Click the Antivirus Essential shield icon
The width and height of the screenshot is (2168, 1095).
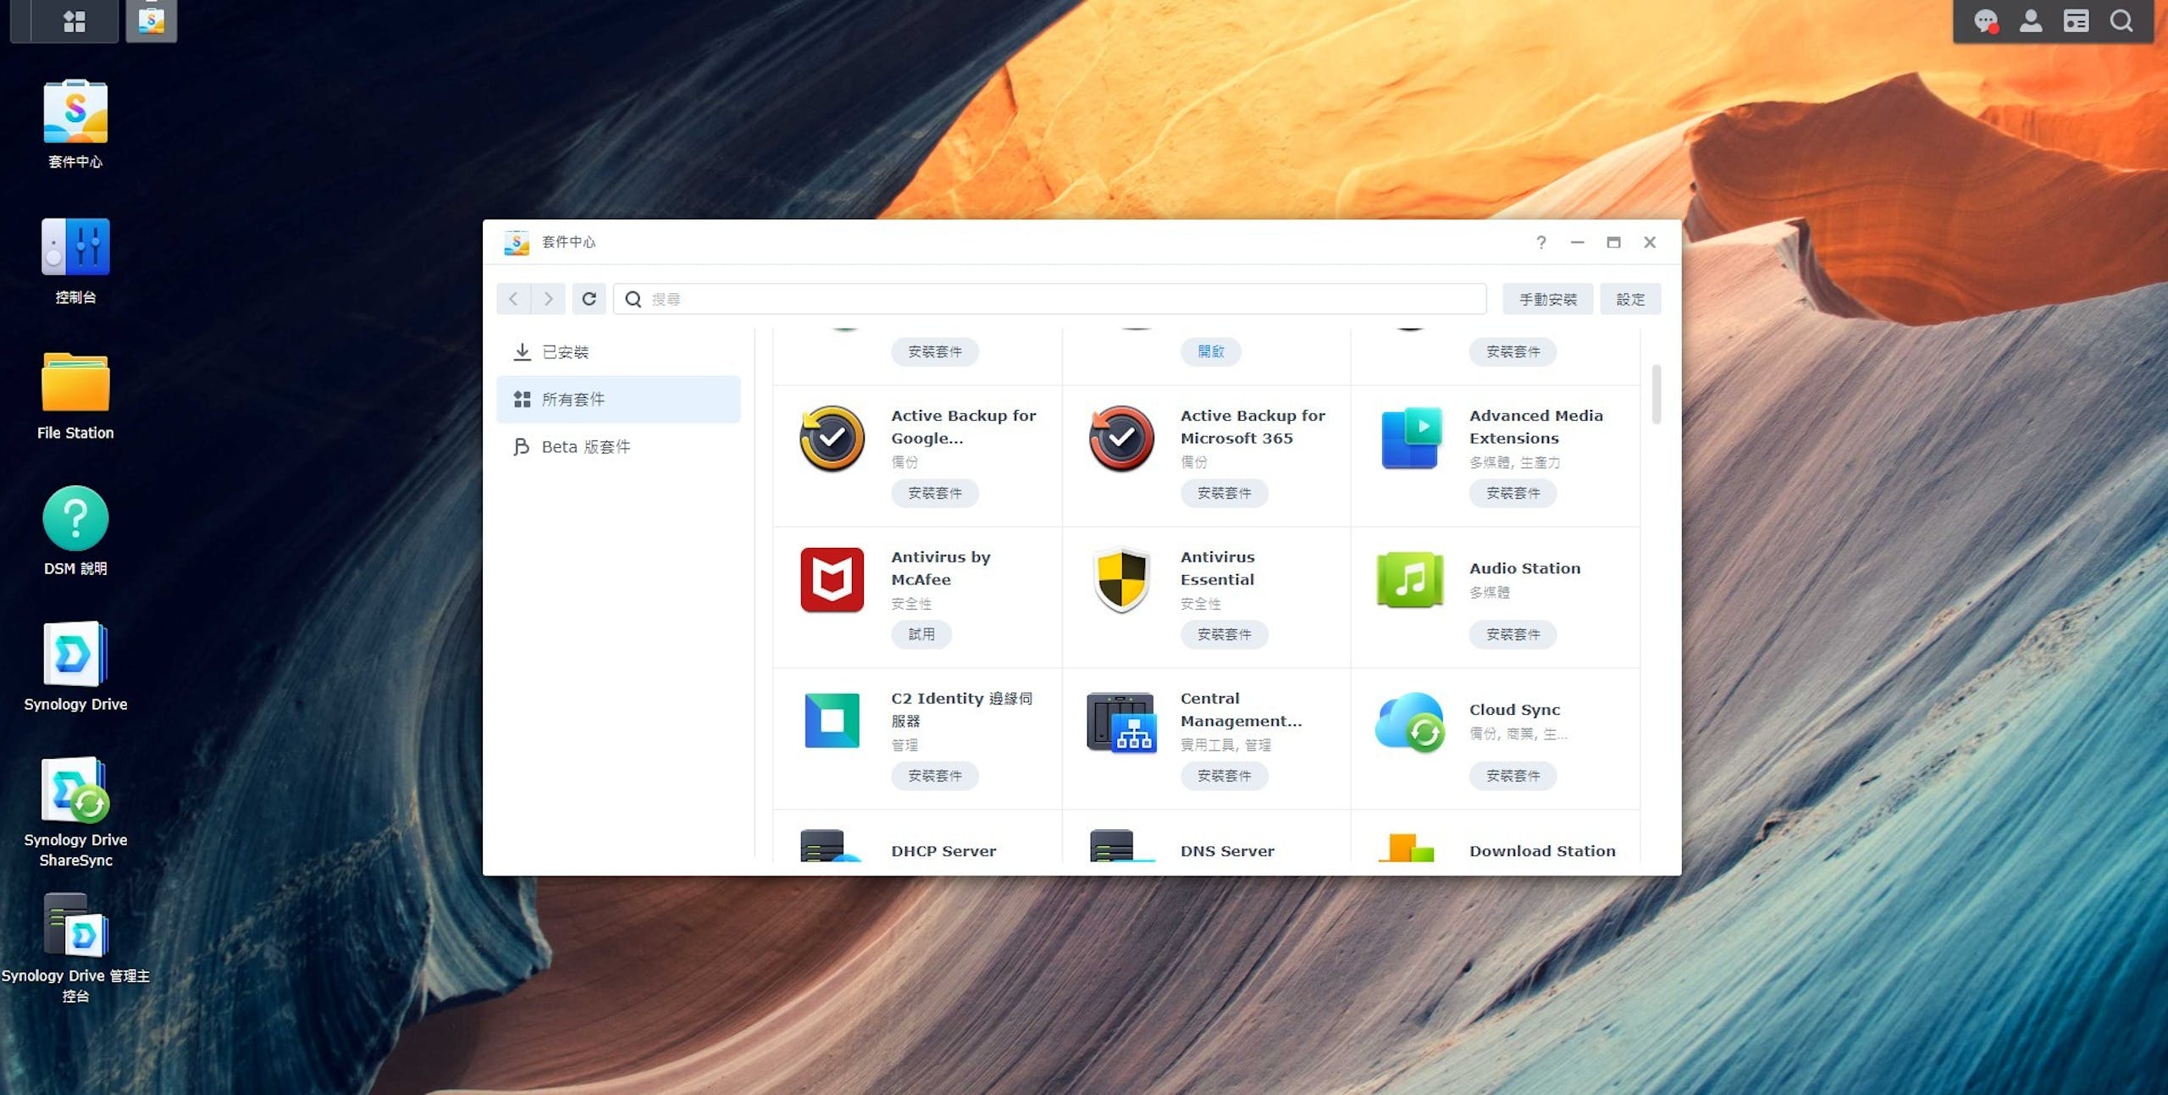[x=1121, y=579]
